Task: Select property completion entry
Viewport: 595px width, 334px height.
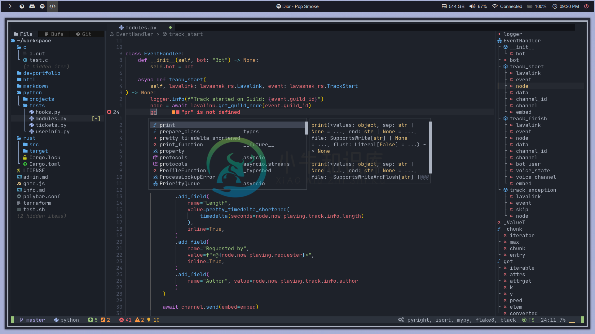Action: 228,151
